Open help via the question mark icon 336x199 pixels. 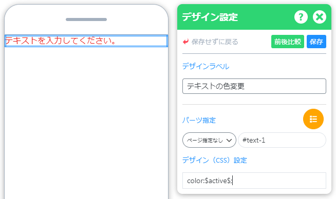coord(301,17)
